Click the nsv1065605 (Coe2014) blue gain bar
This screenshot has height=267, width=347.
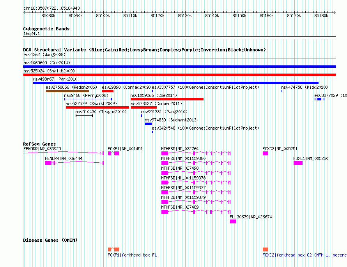(x=179, y=67)
